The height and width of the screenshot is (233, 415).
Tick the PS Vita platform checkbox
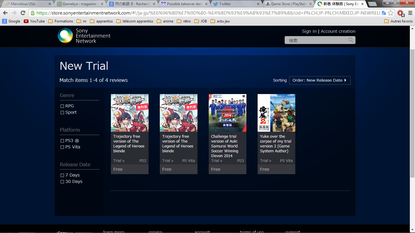(x=62, y=147)
